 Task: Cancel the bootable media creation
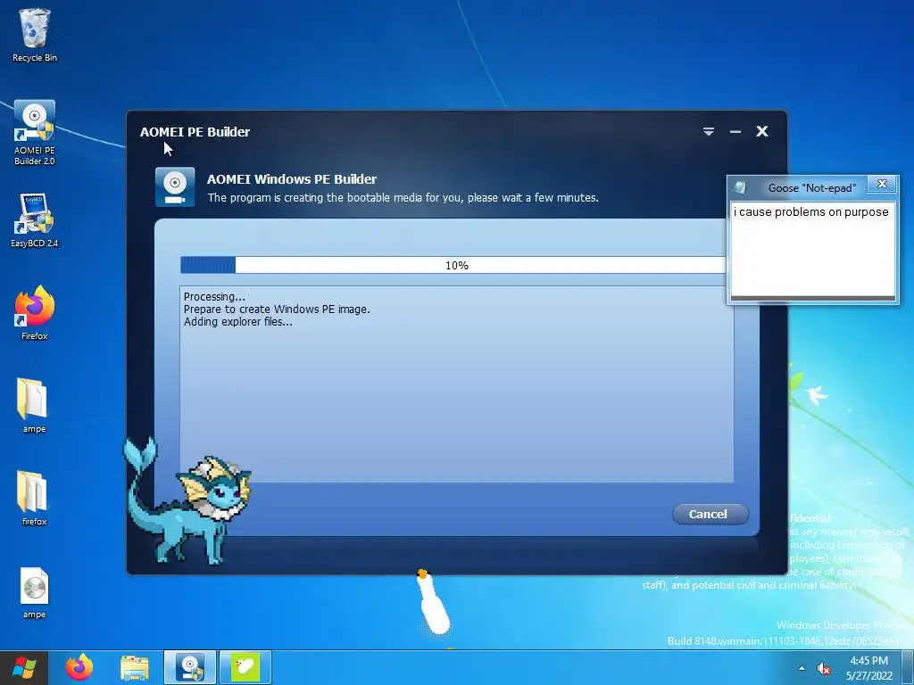[x=710, y=514]
